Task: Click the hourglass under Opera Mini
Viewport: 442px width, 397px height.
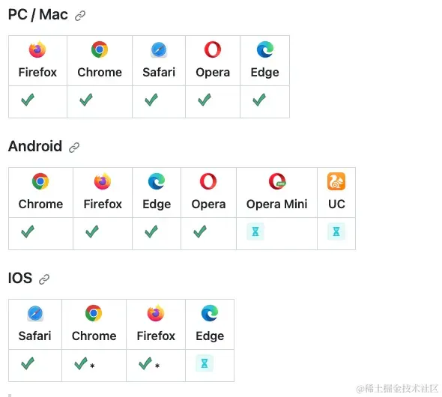Action: pyautogui.click(x=255, y=231)
